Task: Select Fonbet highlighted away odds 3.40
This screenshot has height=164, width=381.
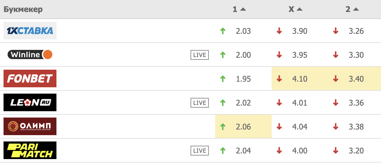Action: click(x=356, y=79)
